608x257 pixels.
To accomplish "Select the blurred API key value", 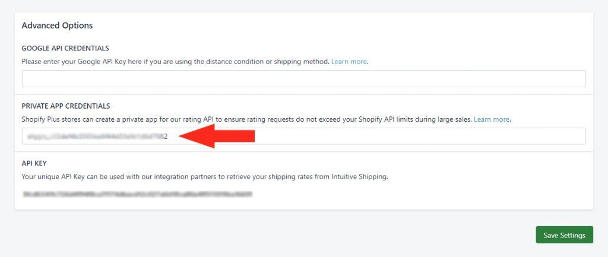I will tap(138, 193).
